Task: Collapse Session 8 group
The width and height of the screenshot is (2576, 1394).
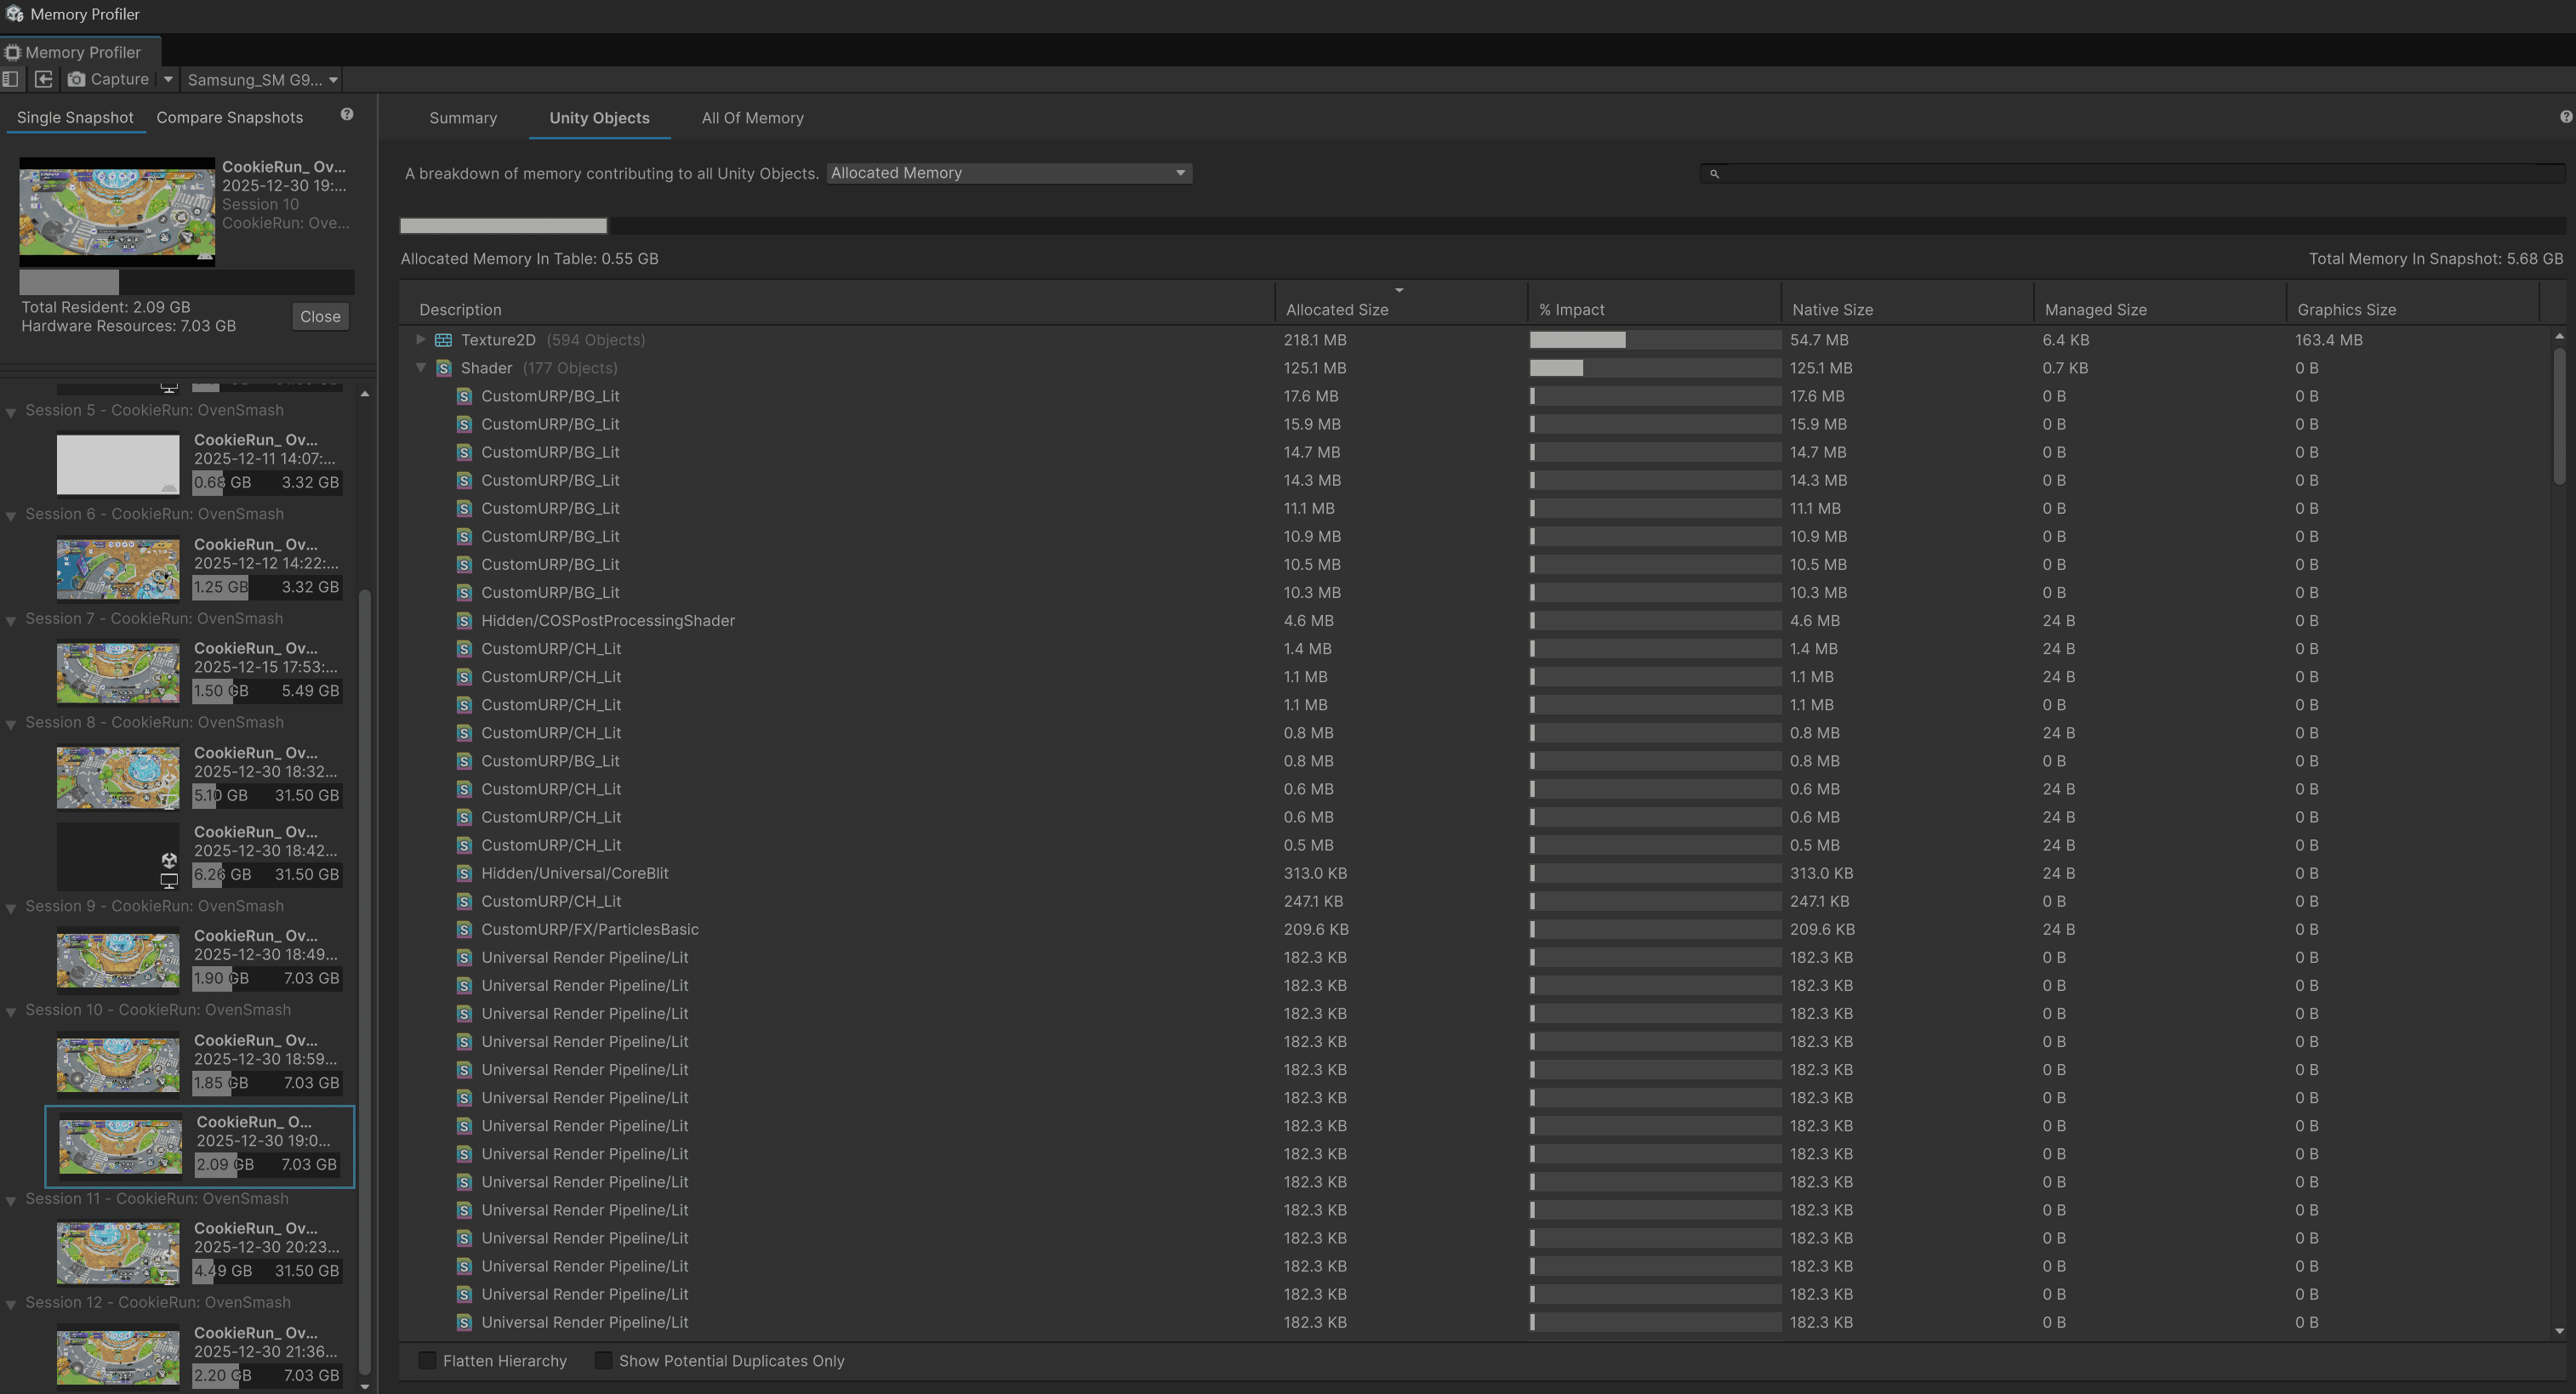Action: [11, 724]
